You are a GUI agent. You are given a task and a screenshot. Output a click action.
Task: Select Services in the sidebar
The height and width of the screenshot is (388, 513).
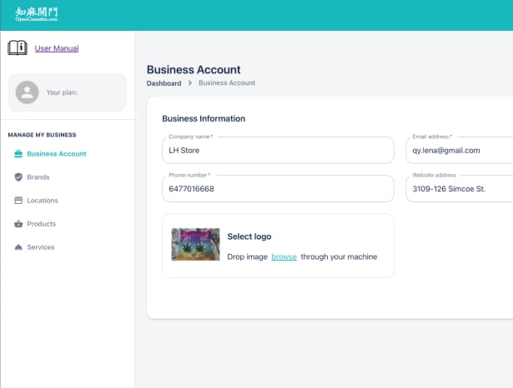click(41, 247)
